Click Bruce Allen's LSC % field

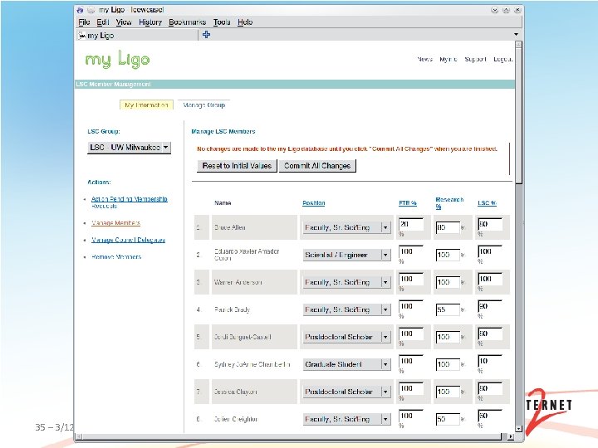(x=490, y=224)
